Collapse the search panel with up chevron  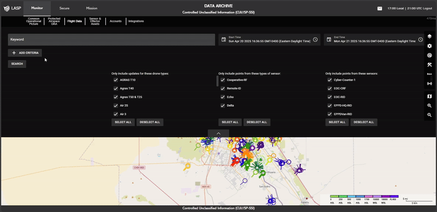tap(218, 133)
